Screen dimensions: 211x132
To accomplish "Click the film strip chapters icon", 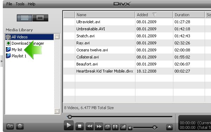I will pos(115,127).
